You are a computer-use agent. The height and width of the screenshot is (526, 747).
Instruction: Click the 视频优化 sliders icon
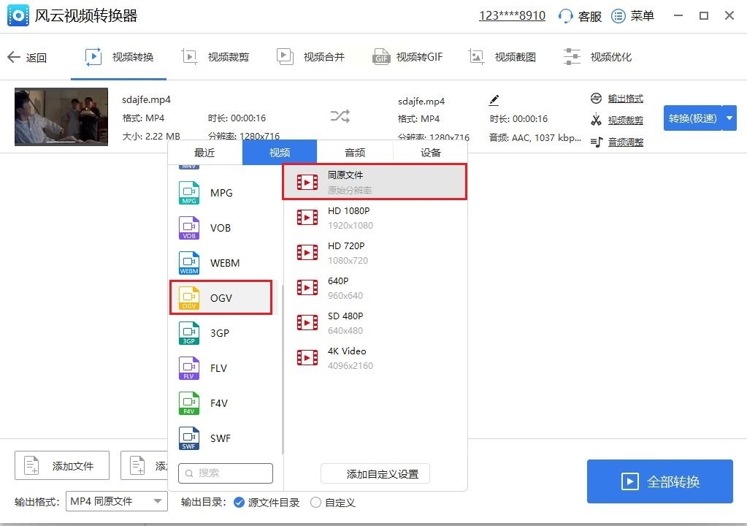click(572, 57)
